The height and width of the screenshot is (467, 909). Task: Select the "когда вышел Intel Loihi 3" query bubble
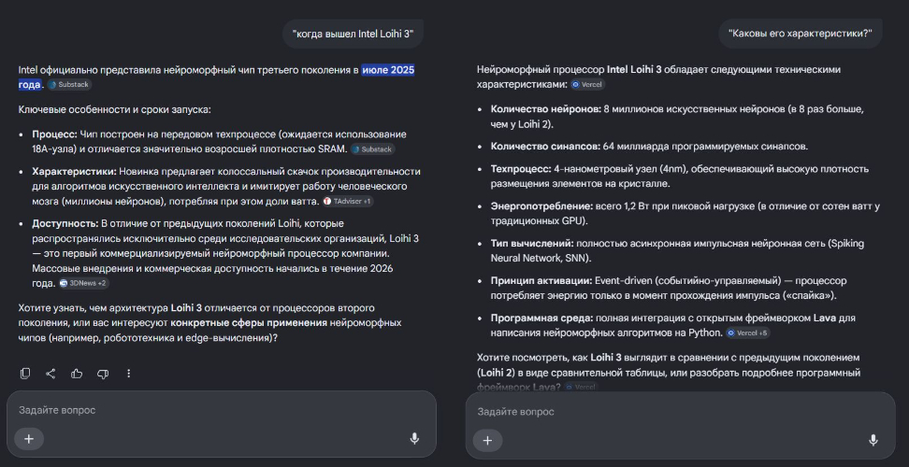click(353, 35)
